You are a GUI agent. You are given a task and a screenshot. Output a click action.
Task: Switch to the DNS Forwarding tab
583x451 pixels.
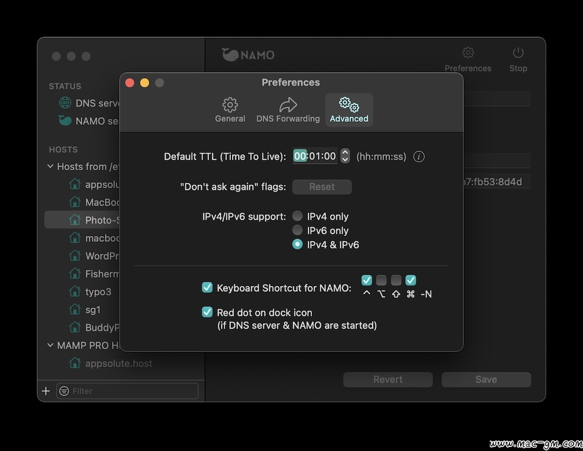tap(288, 110)
